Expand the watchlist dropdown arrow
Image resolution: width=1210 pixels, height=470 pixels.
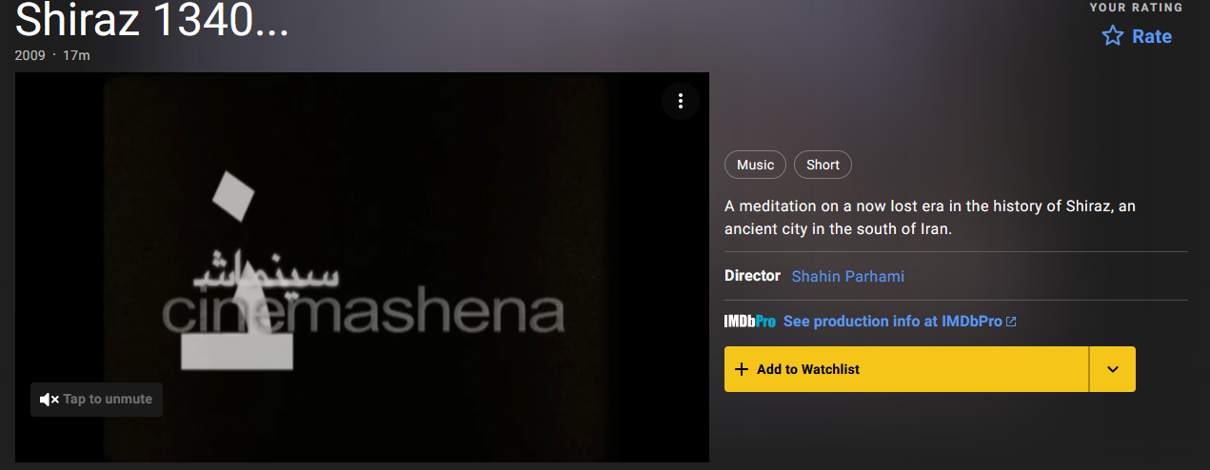tap(1113, 369)
